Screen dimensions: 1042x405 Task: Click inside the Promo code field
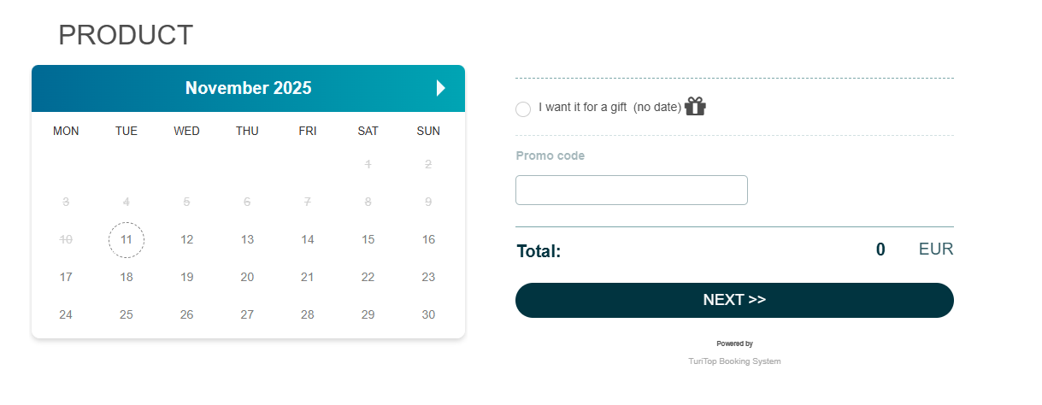(631, 190)
